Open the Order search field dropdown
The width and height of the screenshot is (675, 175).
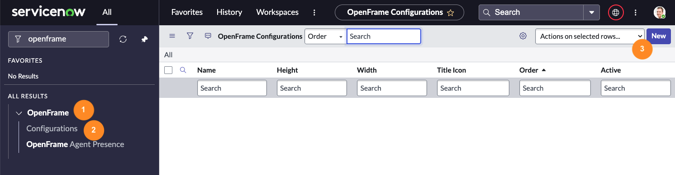(x=325, y=37)
